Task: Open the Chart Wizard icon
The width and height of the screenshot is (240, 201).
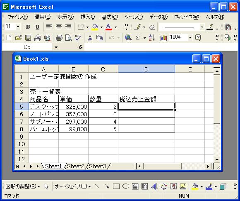Action: [163, 38]
